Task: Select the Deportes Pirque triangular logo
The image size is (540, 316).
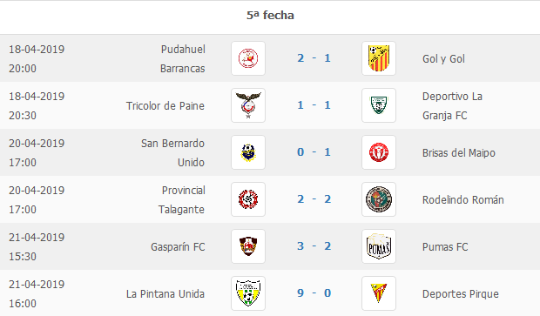Action: [x=379, y=293]
